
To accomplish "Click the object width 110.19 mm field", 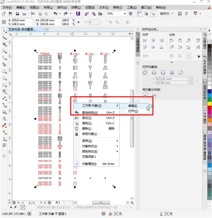I will point(50,20).
